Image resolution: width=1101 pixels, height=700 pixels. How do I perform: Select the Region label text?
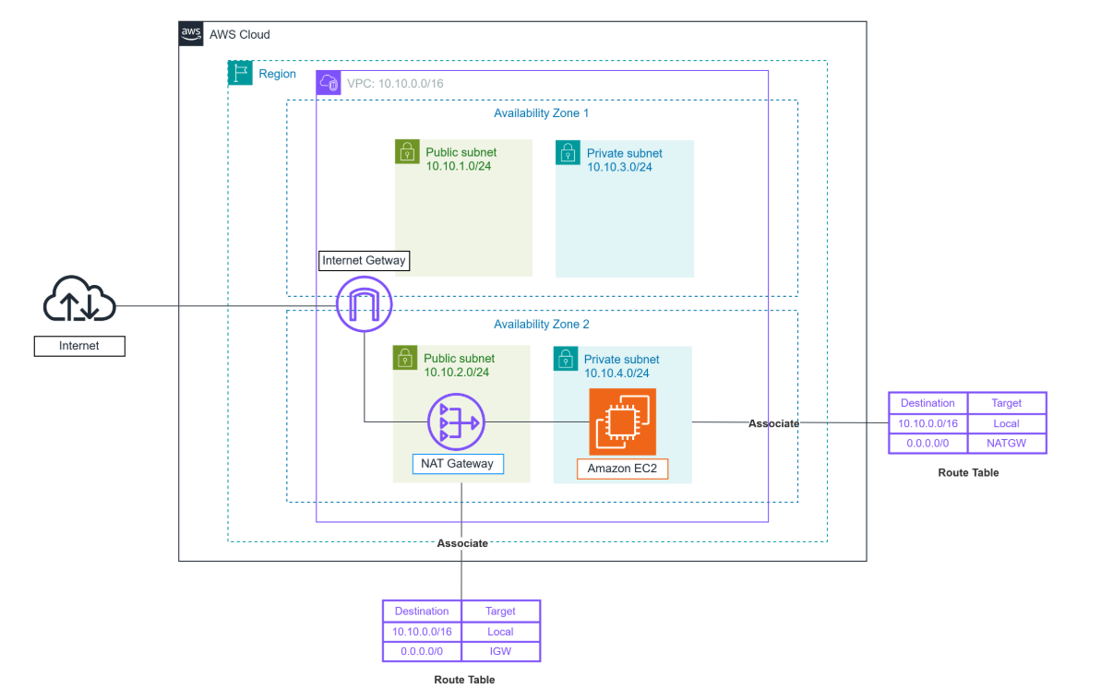pyautogui.click(x=278, y=74)
